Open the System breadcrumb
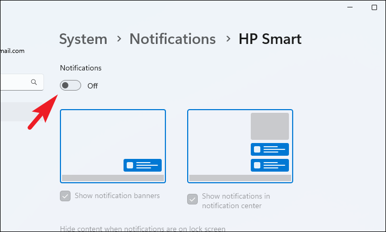Screen dimensions: 386x232 coord(83,39)
